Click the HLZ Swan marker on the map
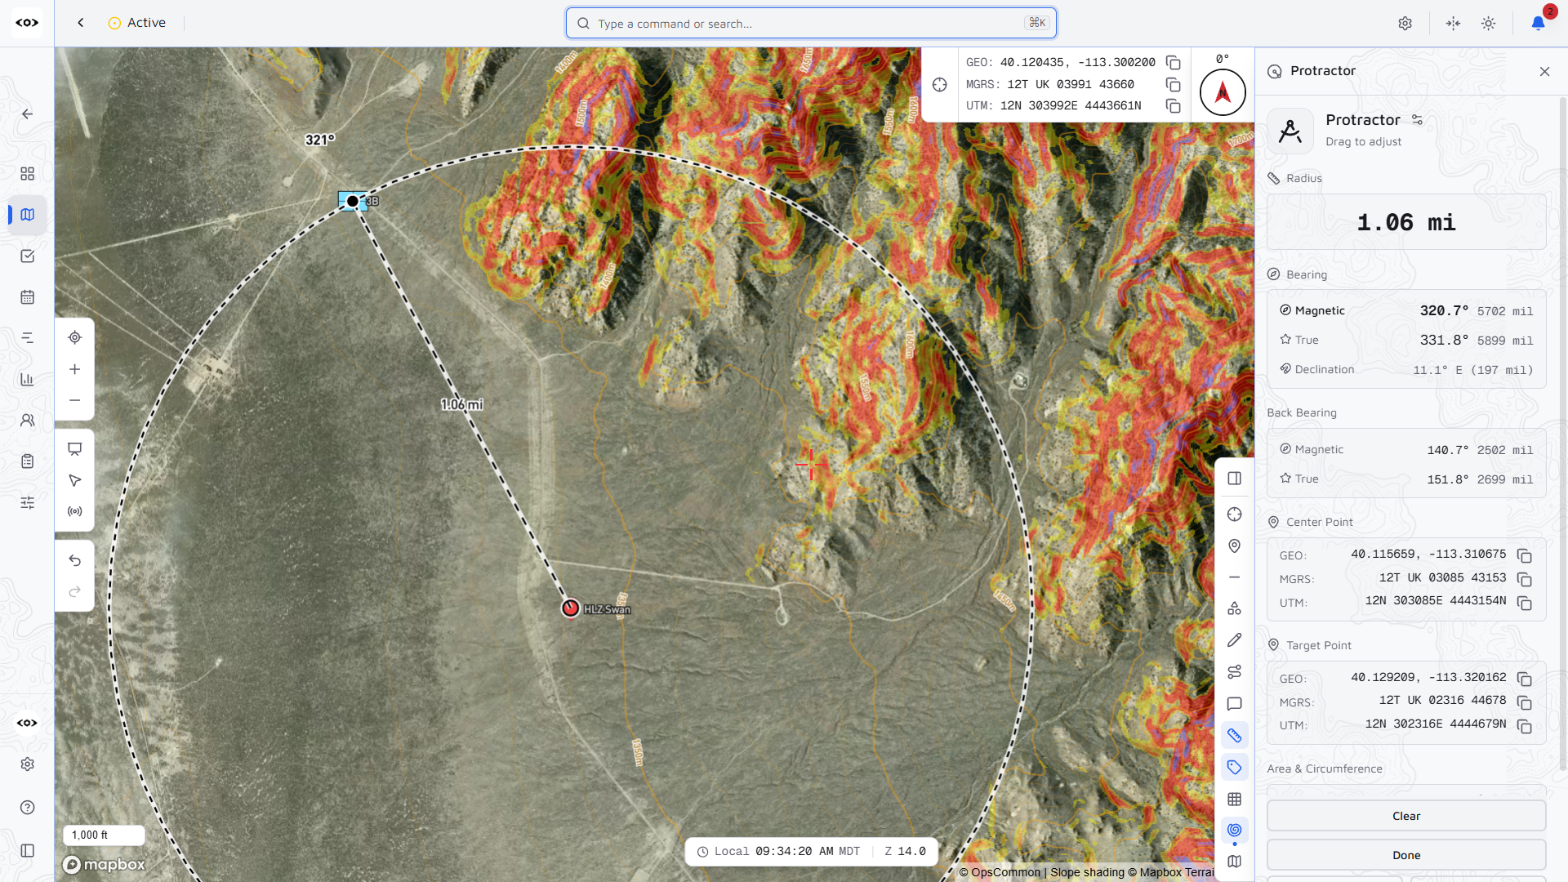The width and height of the screenshot is (1568, 882). [x=570, y=608]
